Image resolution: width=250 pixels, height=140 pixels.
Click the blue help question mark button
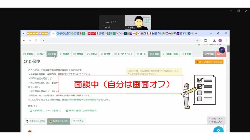[218, 131]
